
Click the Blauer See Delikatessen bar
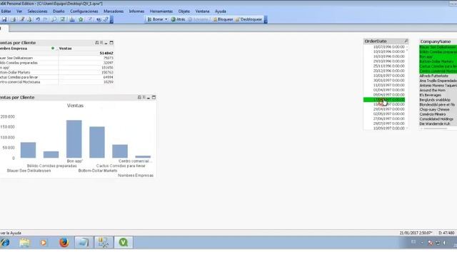28,150
